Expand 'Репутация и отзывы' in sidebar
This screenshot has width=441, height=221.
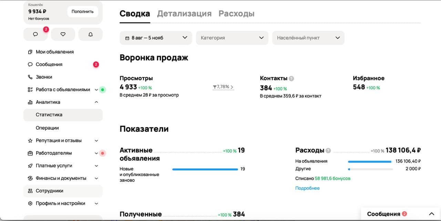pos(96,140)
